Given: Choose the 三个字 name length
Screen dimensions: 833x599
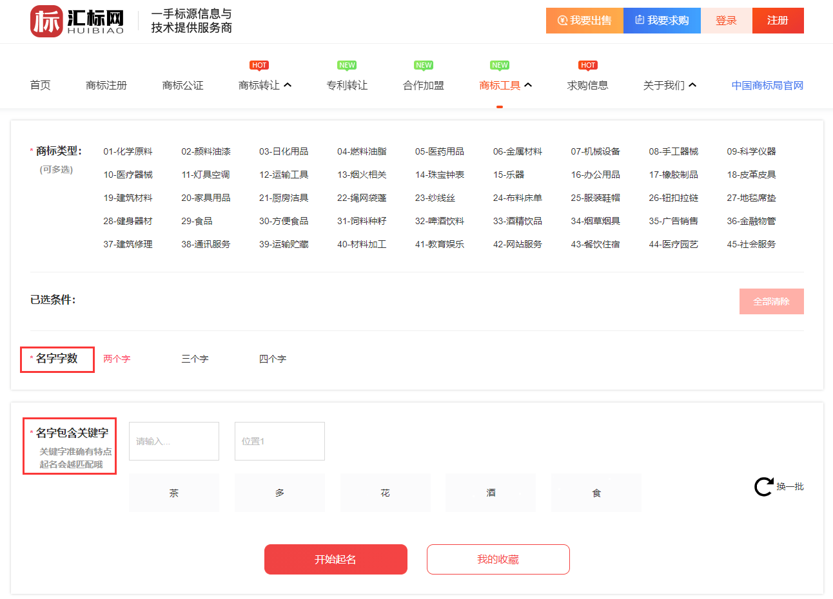Looking at the screenshot, I should (x=195, y=359).
